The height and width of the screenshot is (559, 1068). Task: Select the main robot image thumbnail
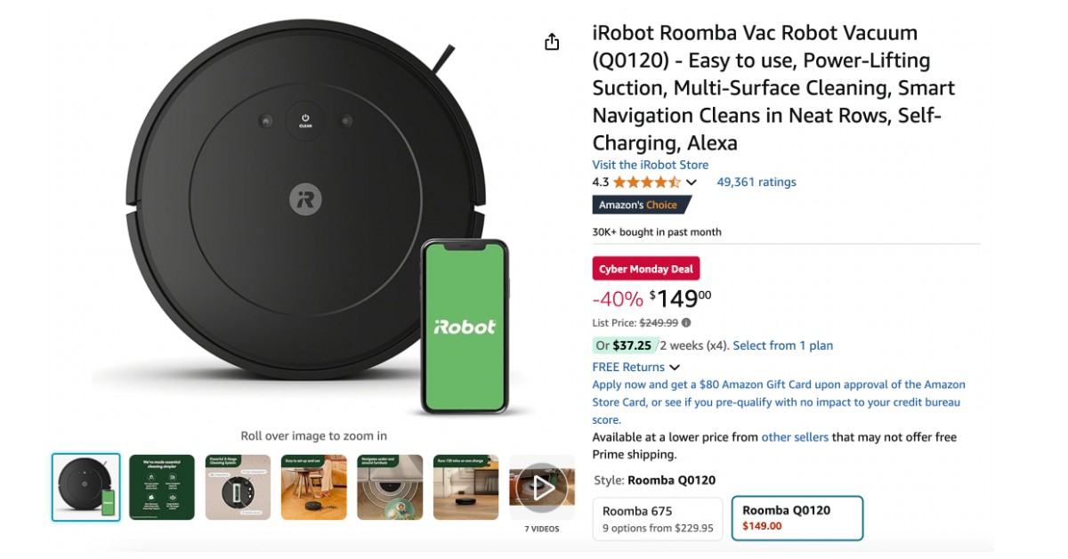point(85,487)
